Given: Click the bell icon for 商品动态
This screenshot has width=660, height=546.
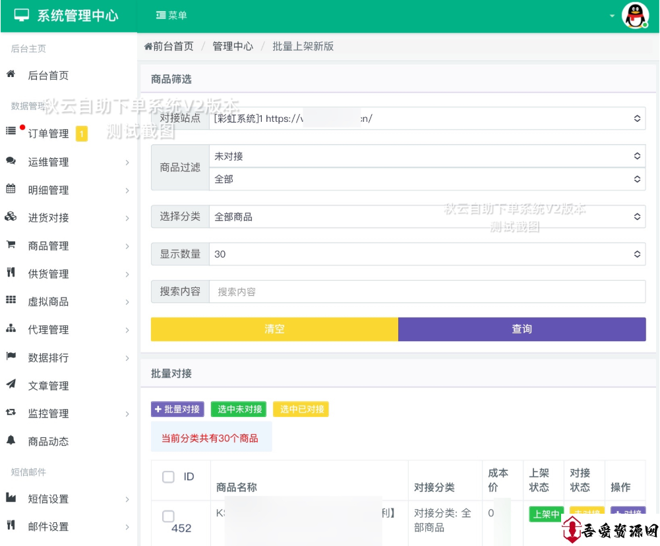Looking at the screenshot, I should click(11, 441).
